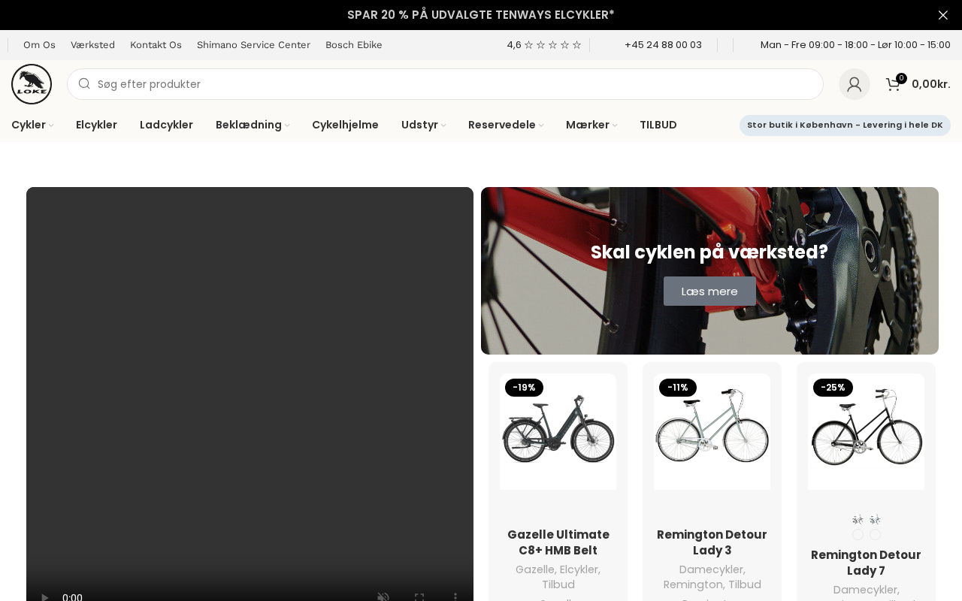
Task: Click Tilbud link under Detour Lady 3
Action: point(745,584)
